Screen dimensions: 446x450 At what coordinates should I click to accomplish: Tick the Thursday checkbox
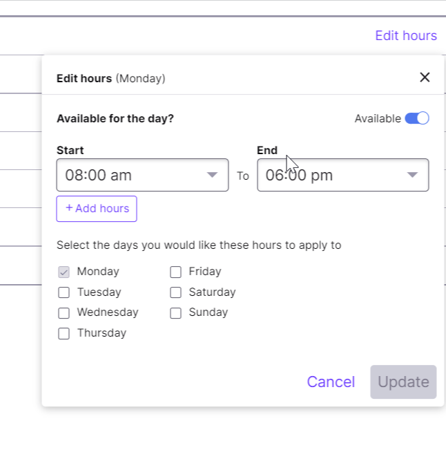pos(64,334)
